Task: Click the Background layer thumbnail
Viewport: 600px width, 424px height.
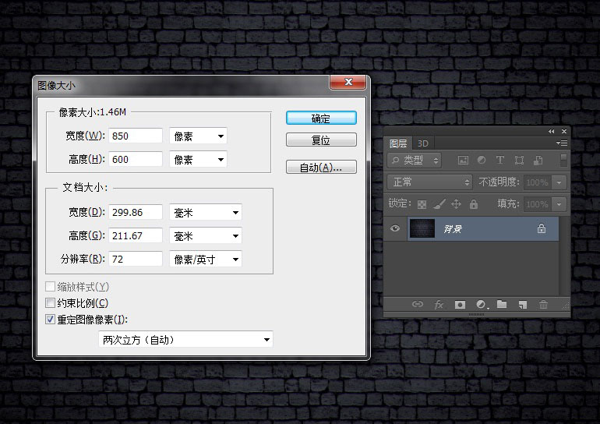Action: [x=422, y=228]
